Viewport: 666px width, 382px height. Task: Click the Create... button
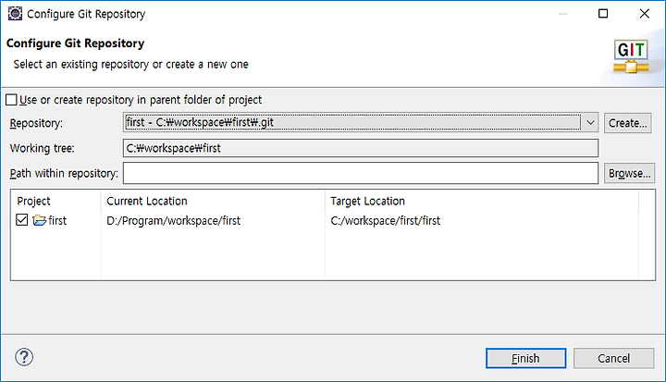[628, 123]
